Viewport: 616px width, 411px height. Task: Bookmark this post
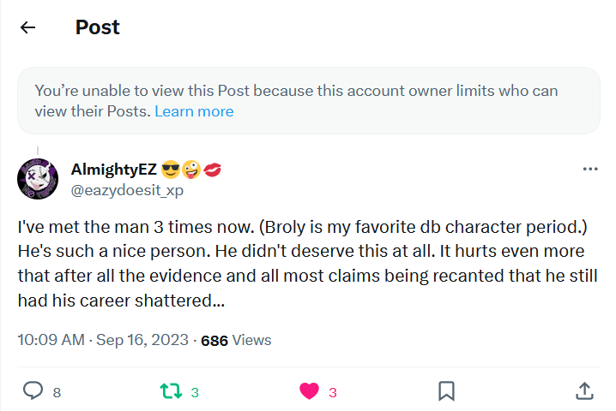[446, 391]
